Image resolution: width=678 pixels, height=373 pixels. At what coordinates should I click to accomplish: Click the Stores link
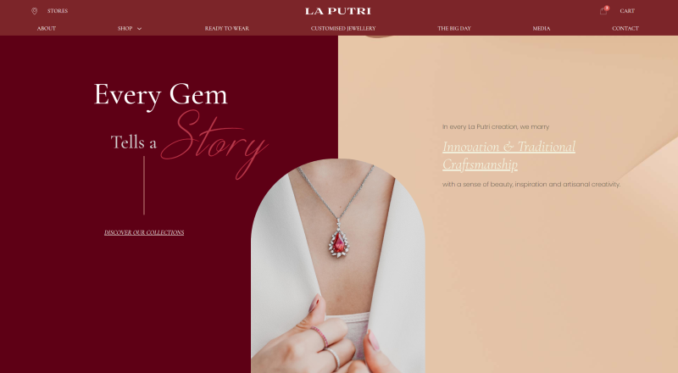coord(58,11)
